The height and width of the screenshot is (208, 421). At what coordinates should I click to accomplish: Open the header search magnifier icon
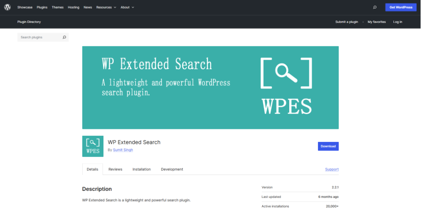[x=375, y=8]
